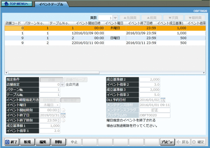Click the 削除 delete button
The height and width of the screenshot is (148, 210).
point(58,142)
